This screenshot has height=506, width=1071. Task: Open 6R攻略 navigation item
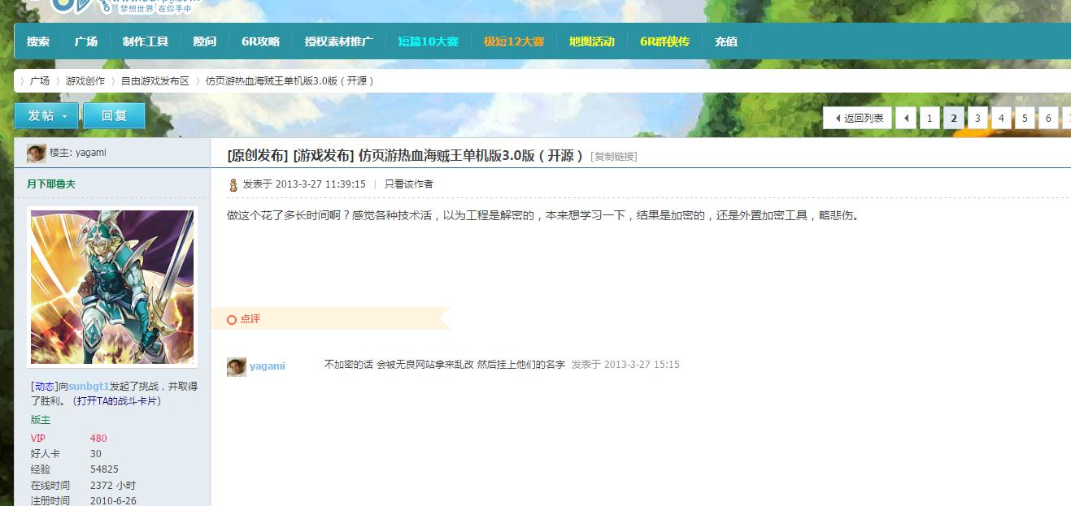[260, 41]
